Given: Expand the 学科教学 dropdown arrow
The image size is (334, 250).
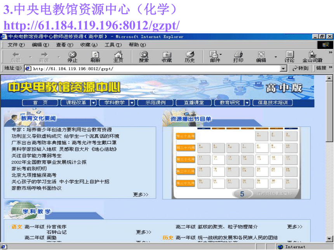Looking at the screenshot, I should (x=132, y=103).
